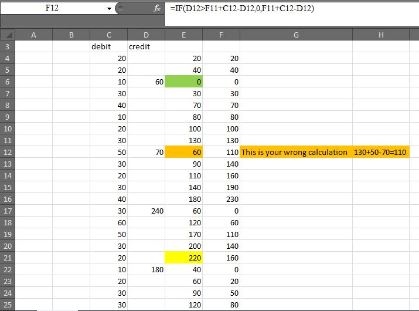Viewport: 419px width, 311px height.
Task: Select the orange cell E12 containing 60
Action: click(x=184, y=152)
